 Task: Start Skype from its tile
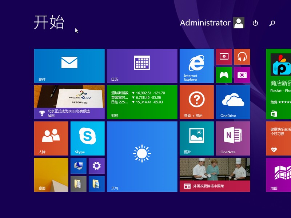(x=87, y=138)
